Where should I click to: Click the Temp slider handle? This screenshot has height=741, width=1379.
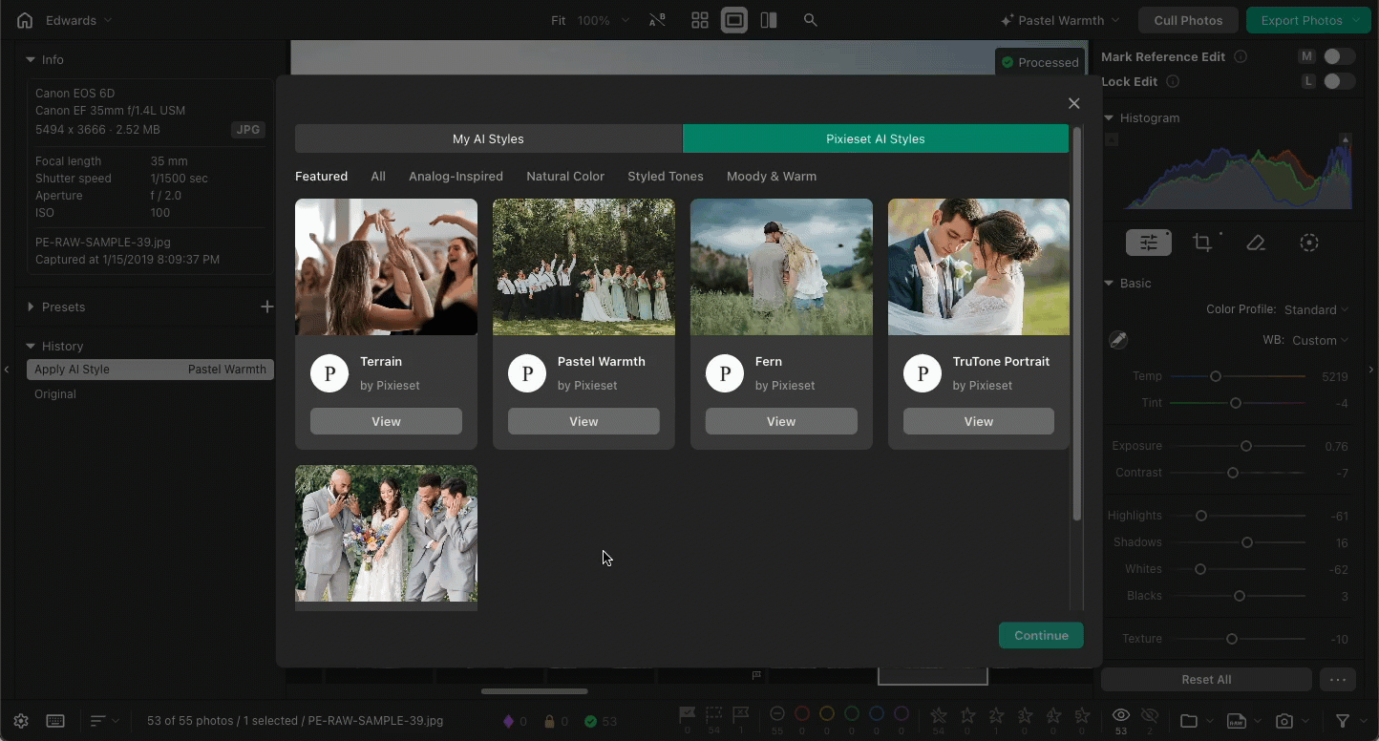[1216, 376]
